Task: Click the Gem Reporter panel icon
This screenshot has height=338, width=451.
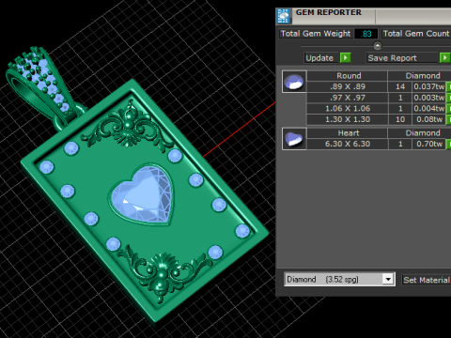Action: tap(284, 16)
